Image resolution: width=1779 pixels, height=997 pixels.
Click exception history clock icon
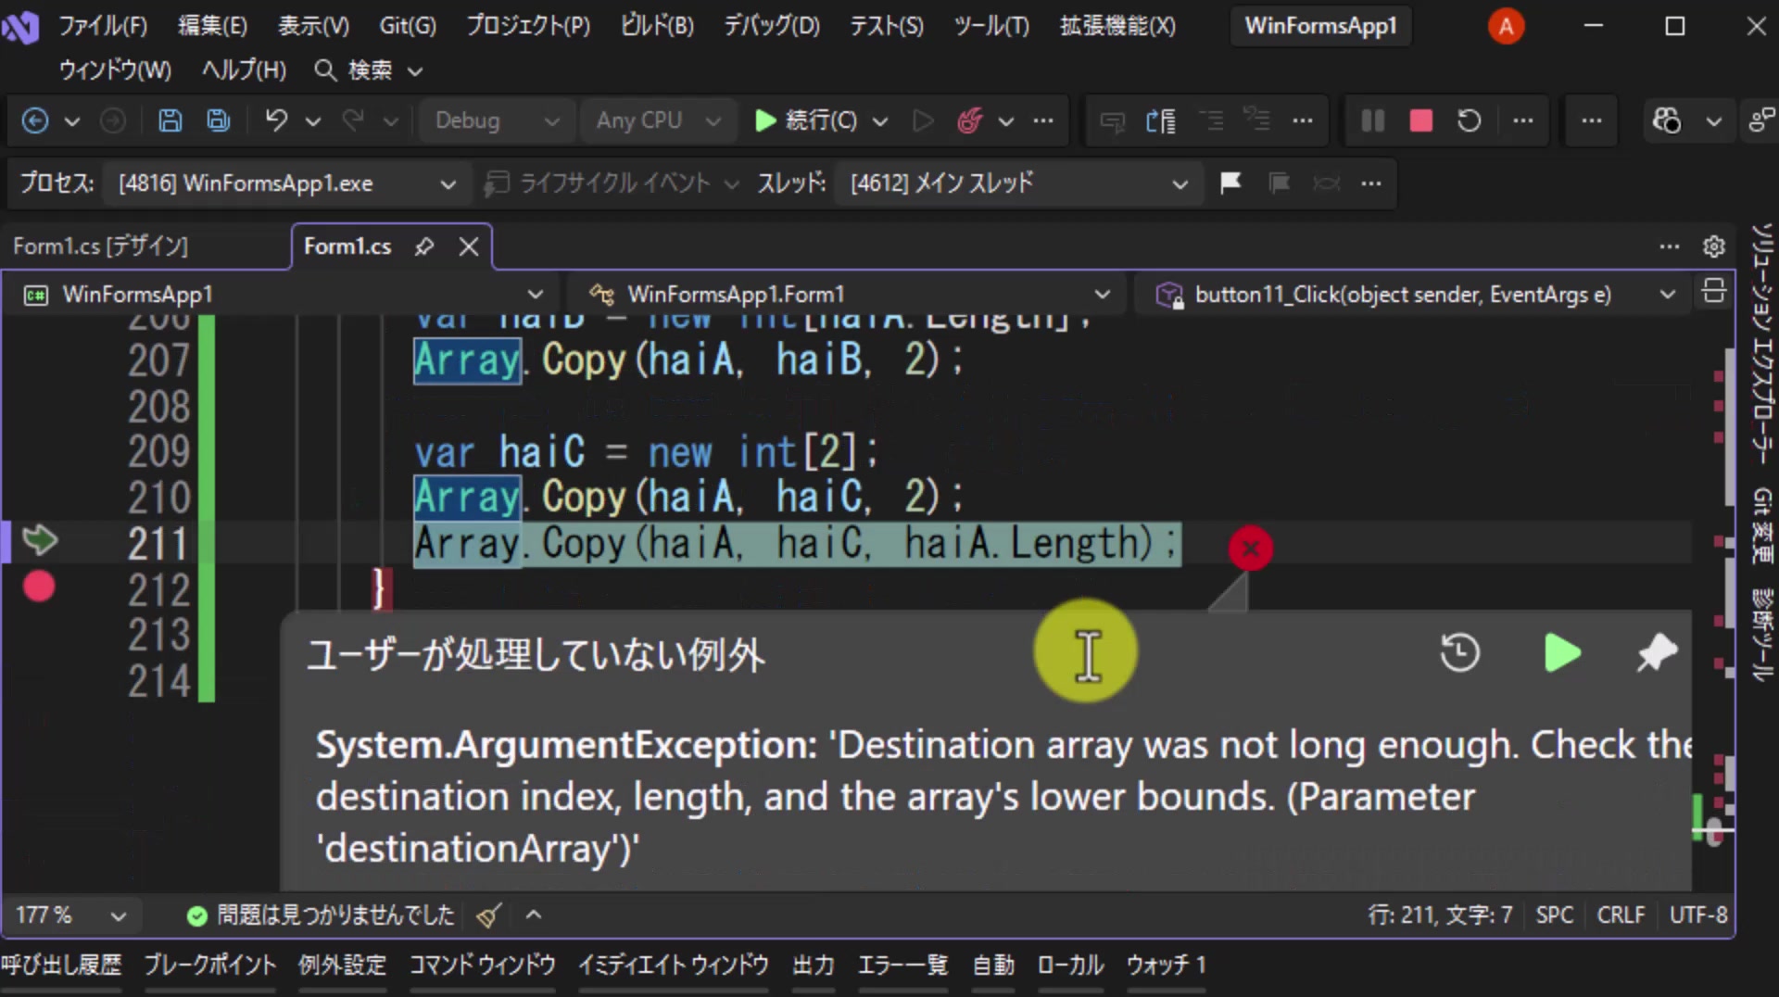[x=1460, y=652]
